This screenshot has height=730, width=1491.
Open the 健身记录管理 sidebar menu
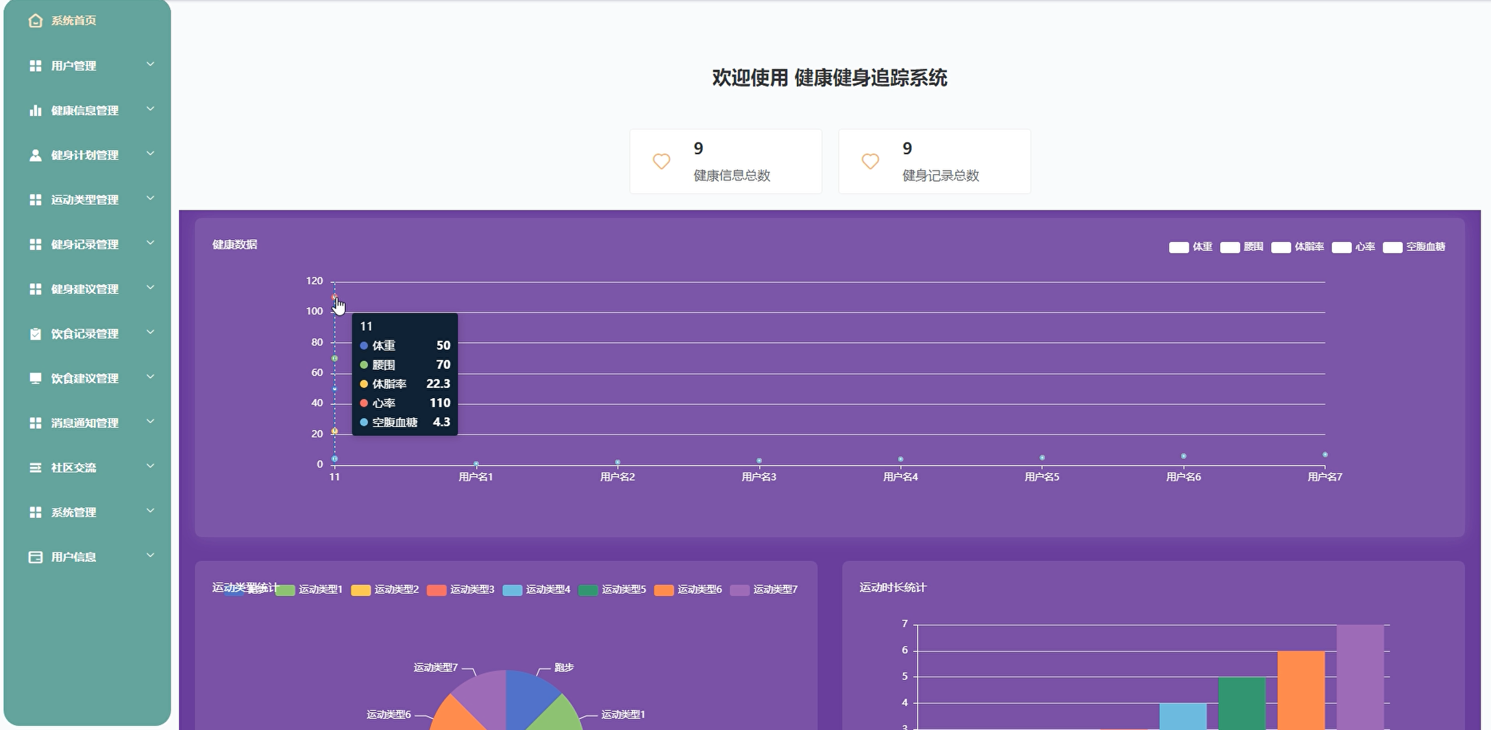[87, 244]
